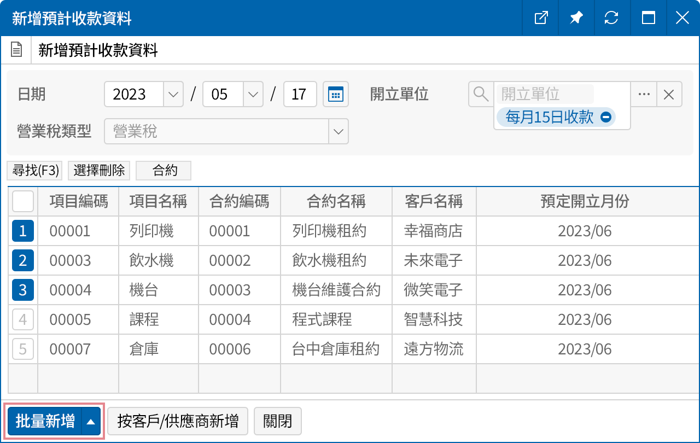Clear the 開立單位 selection with the X

669,94
